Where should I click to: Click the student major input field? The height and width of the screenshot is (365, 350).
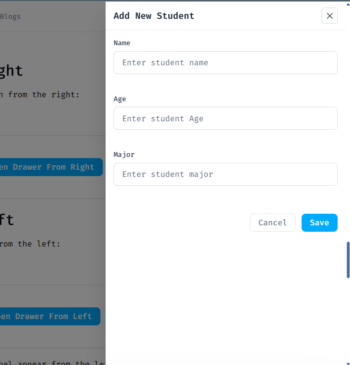coord(225,174)
